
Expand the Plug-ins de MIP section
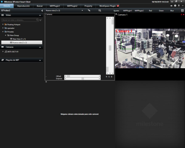pyautogui.click(x=40, y=60)
